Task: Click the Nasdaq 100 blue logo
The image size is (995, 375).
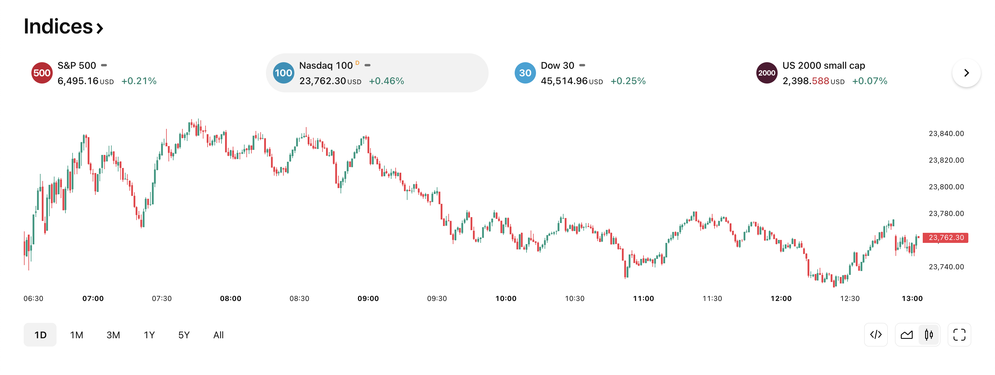Action: pyautogui.click(x=283, y=73)
